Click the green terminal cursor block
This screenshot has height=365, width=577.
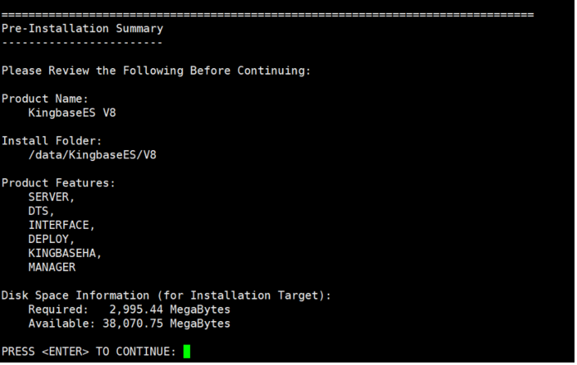pyautogui.click(x=187, y=351)
